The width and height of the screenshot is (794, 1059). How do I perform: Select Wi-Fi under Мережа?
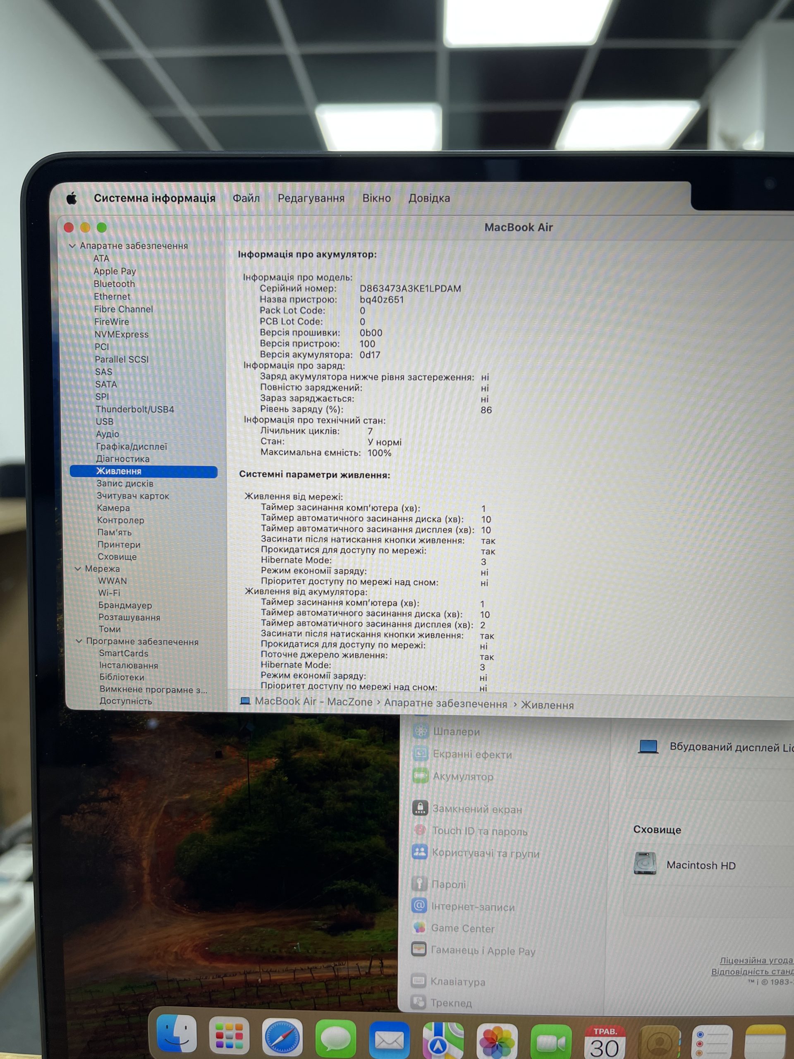(x=109, y=593)
